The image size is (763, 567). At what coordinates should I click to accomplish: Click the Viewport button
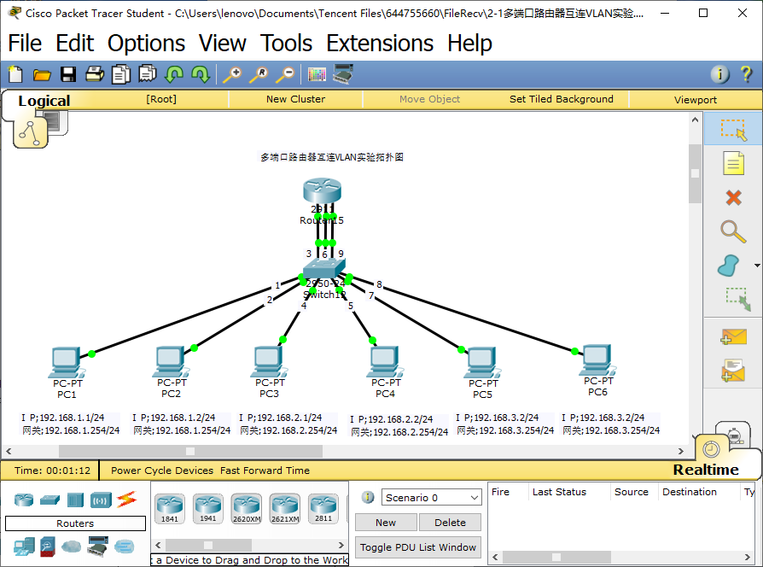pos(696,99)
